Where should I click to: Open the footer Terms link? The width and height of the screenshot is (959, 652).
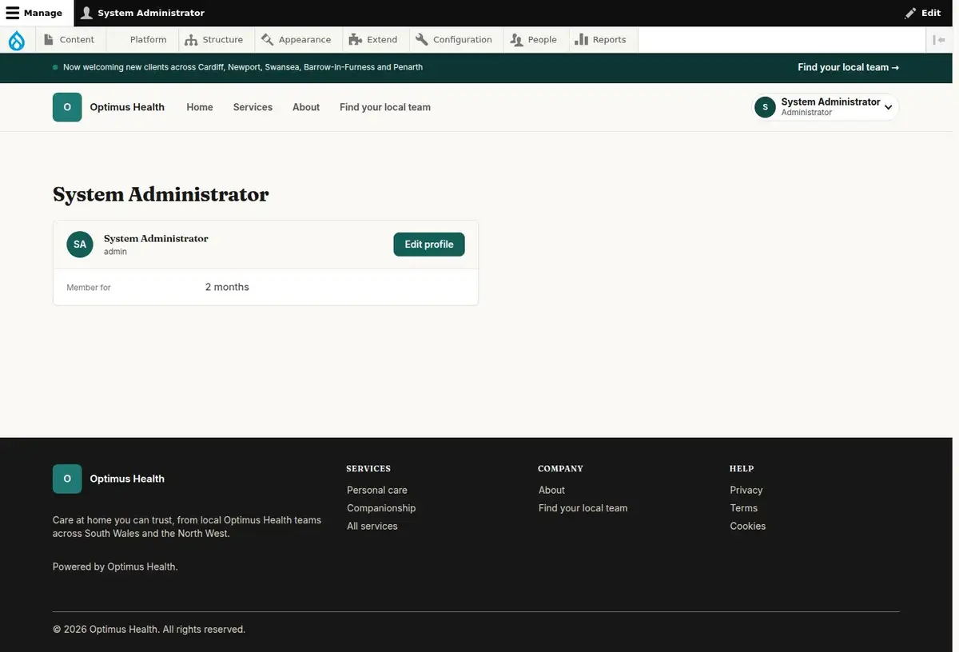coord(744,508)
